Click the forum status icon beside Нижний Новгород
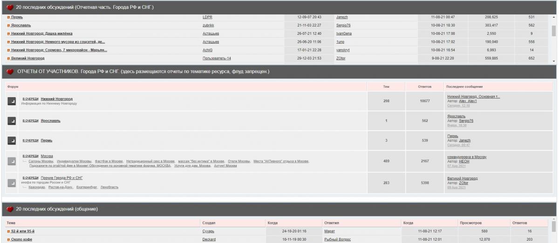The width and height of the screenshot is (559, 243). [12, 101]
